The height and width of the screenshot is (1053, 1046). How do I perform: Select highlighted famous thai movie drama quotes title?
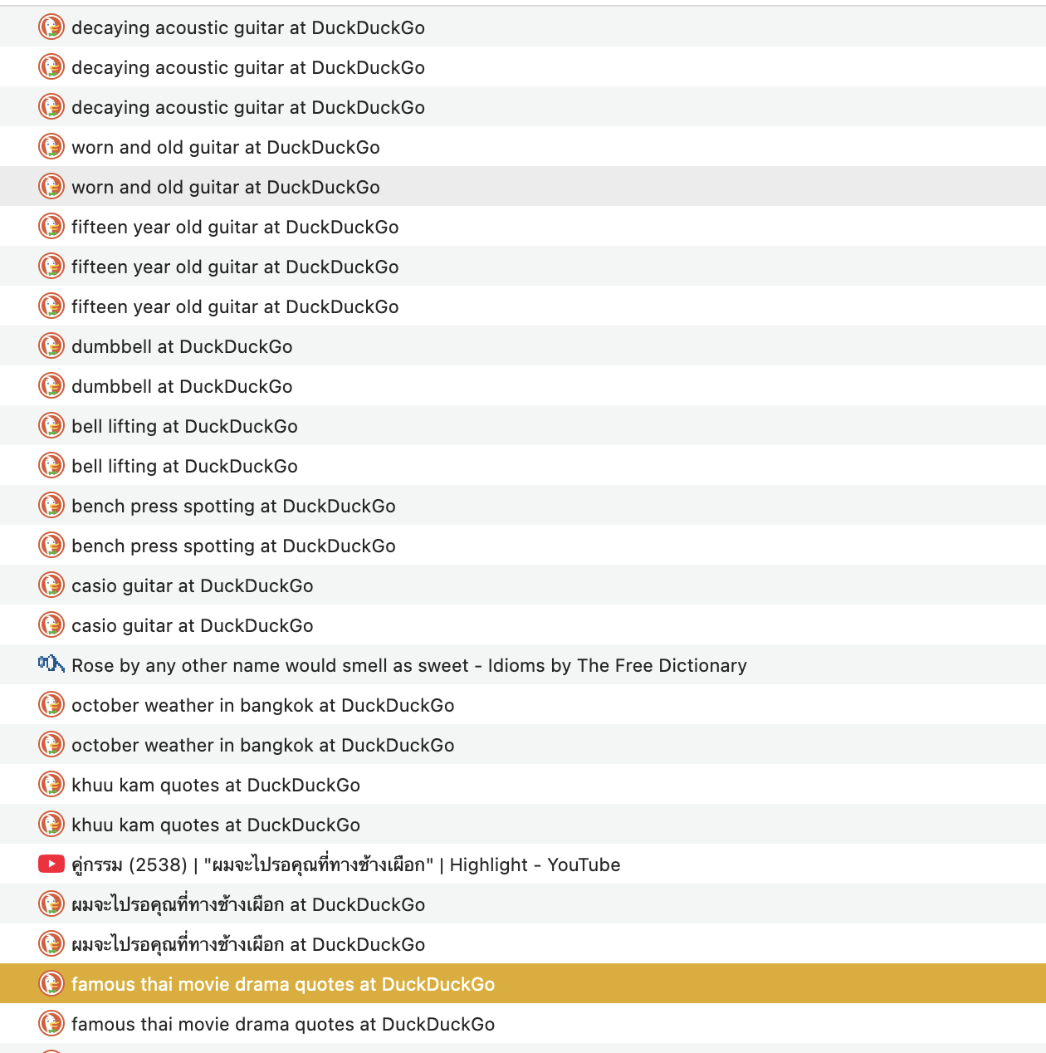(282, 984)
